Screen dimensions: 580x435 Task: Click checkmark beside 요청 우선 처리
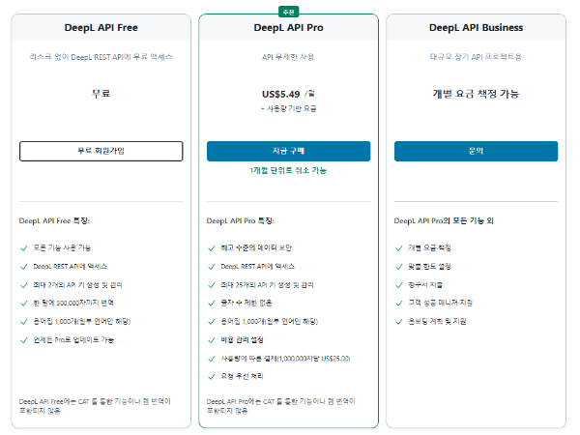point(212,377)
